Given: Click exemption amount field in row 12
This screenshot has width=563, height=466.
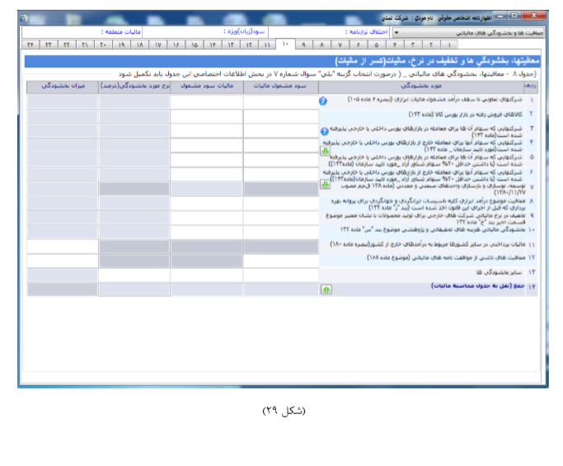Looking at the screenshot, I should pyautogui.click(x=62, y=261).
